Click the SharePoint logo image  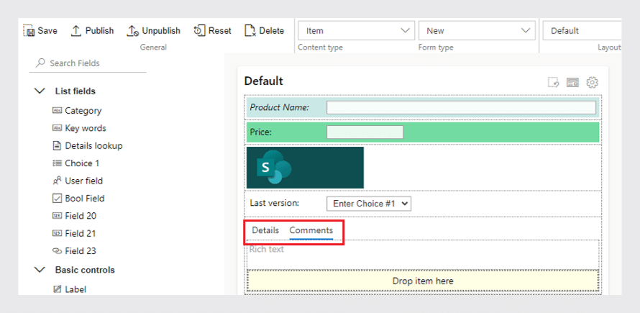305,168
